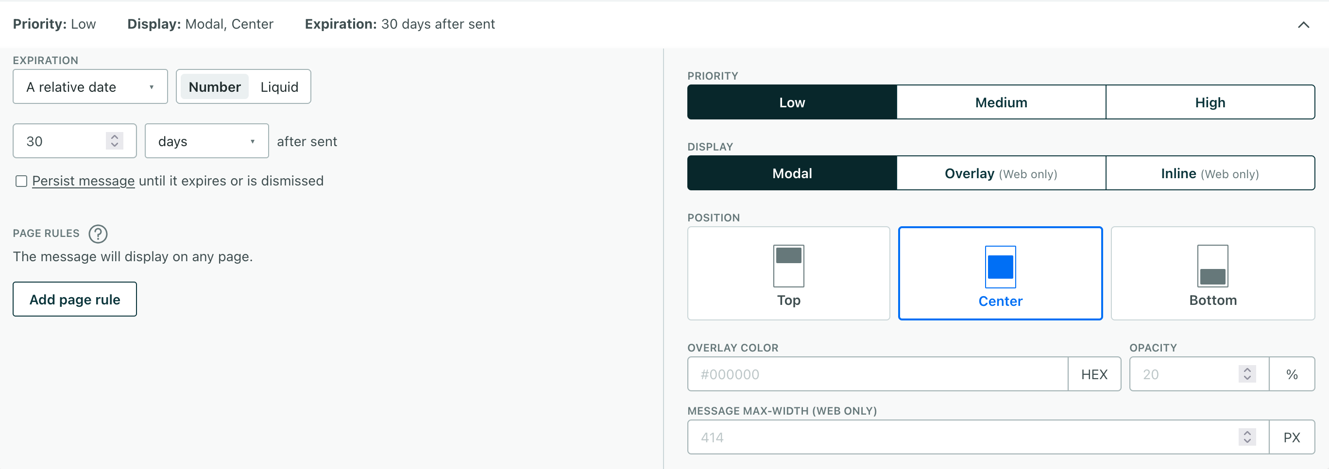Switch expiration input to Liquid

click(279, 86)
